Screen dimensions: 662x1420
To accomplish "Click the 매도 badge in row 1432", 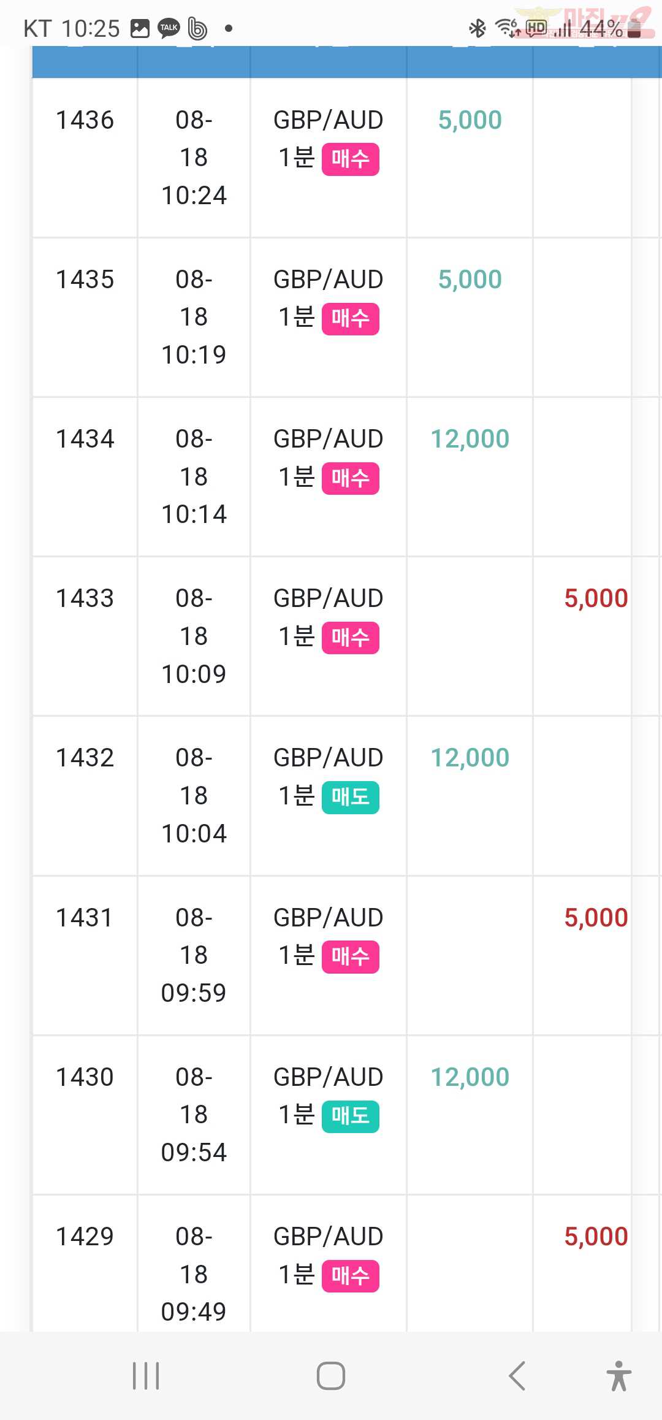I will 351,798.
